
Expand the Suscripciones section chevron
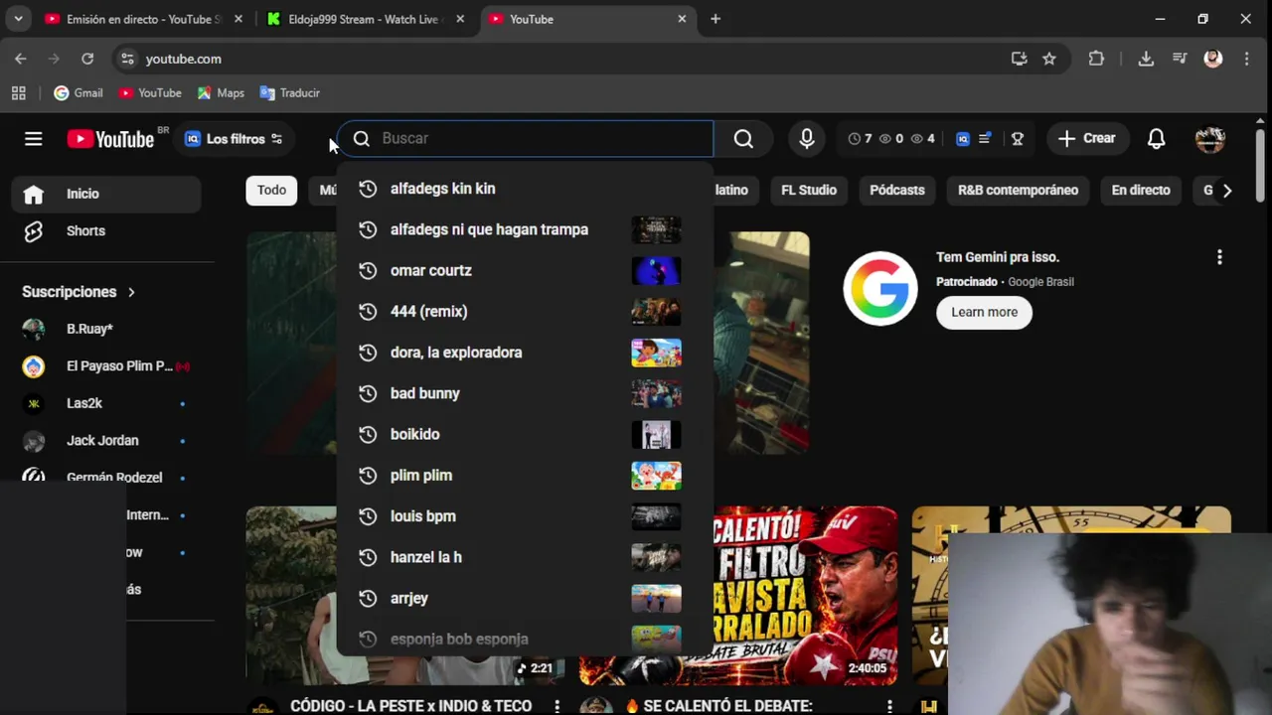(x=131, y=292)
